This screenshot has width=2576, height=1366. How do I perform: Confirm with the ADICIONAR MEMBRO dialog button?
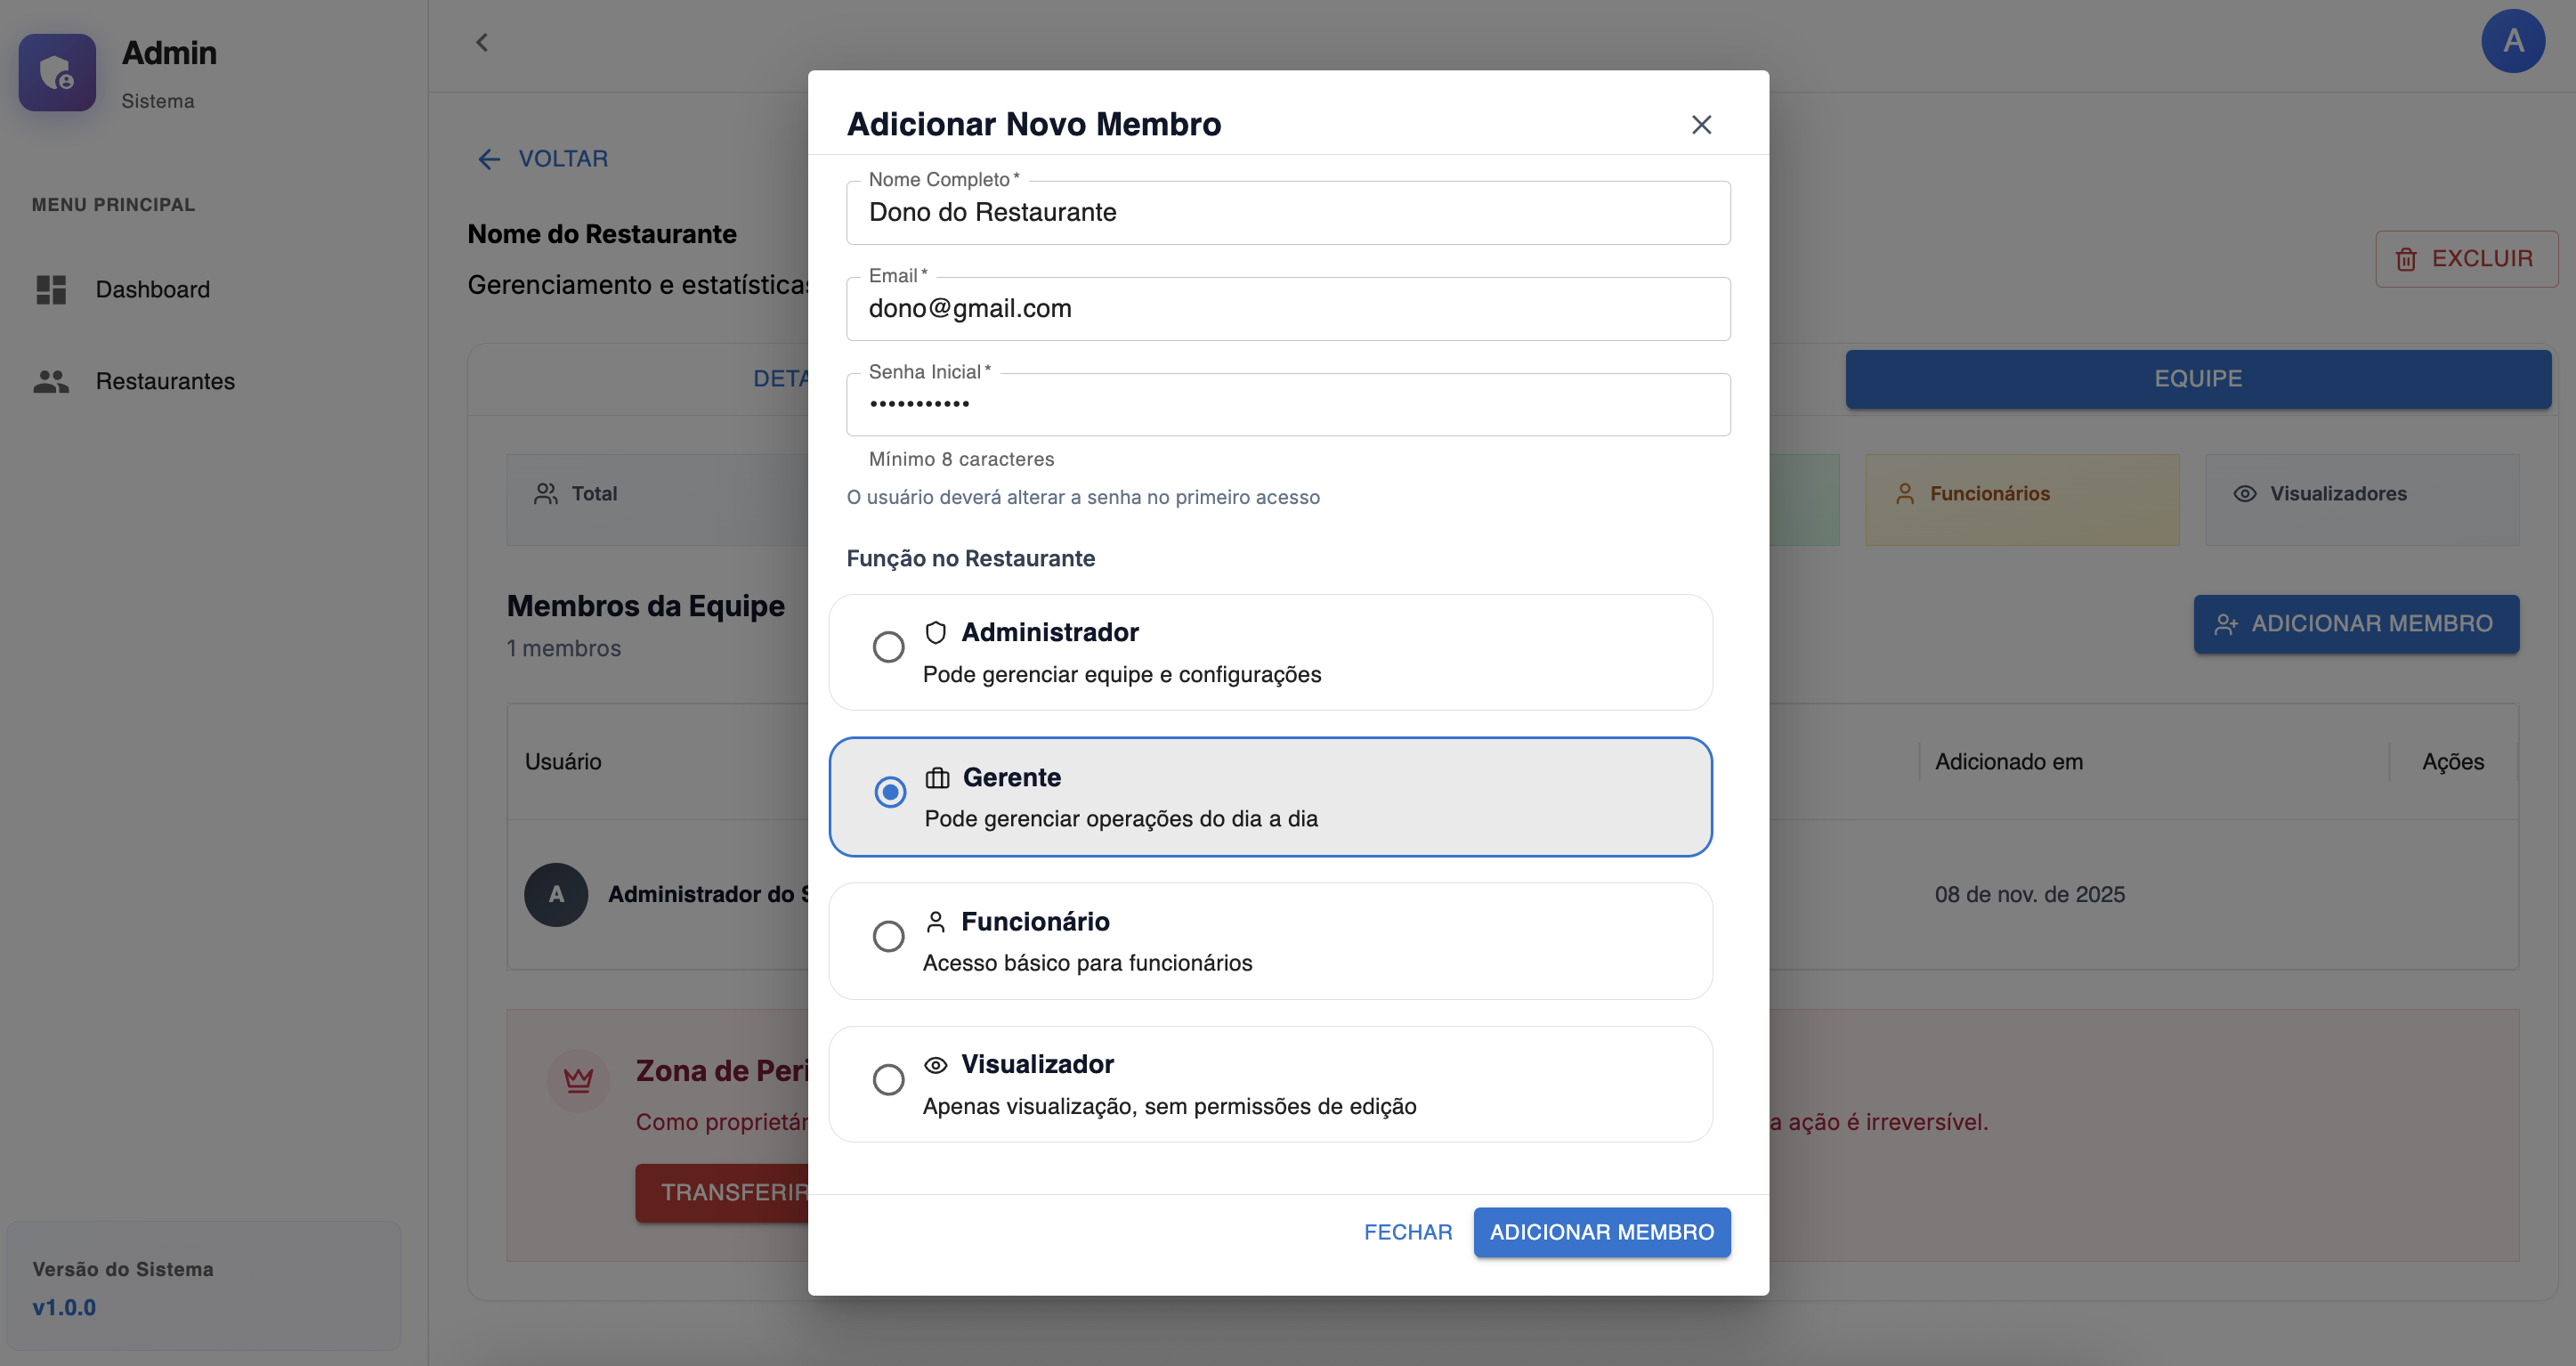coord(1601,1232)
